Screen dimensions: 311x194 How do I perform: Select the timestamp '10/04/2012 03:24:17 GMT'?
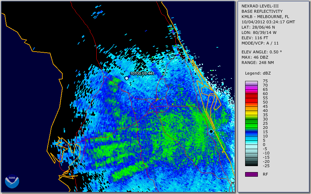[268, 22]
